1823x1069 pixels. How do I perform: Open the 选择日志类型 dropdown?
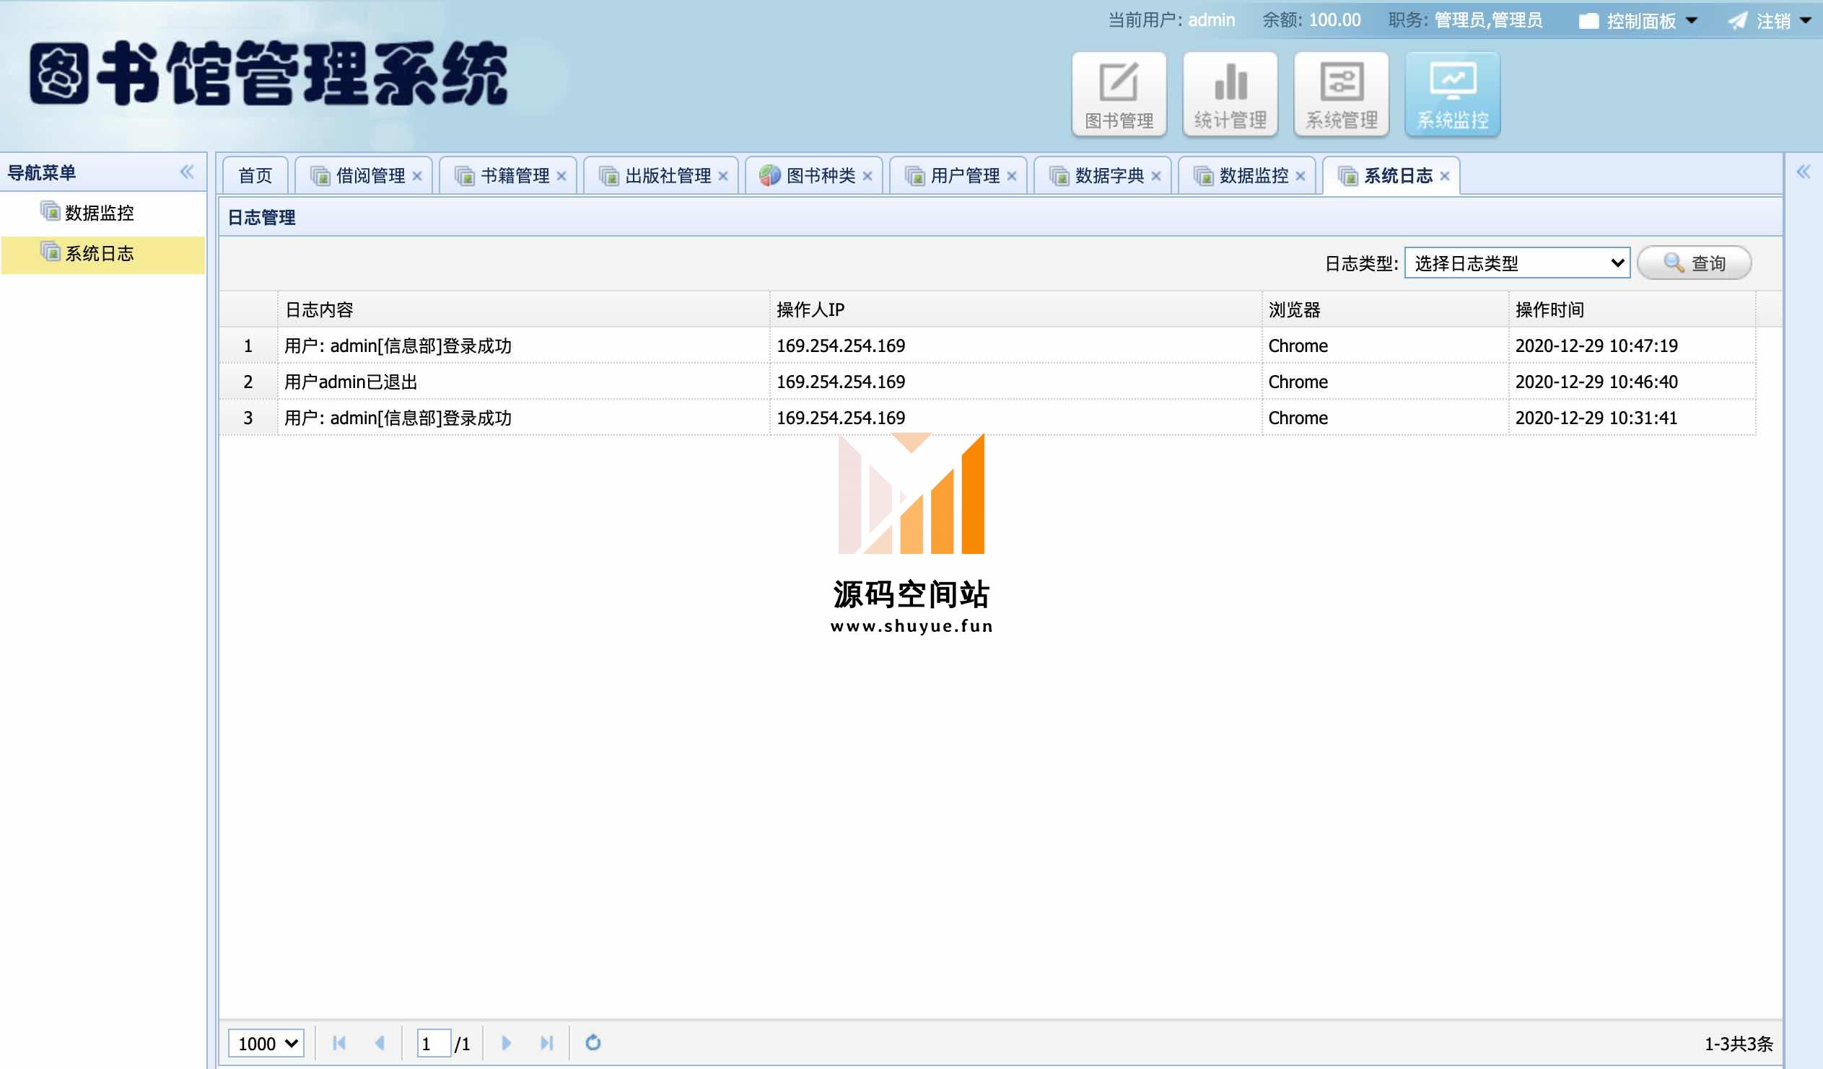point(1517,263)
